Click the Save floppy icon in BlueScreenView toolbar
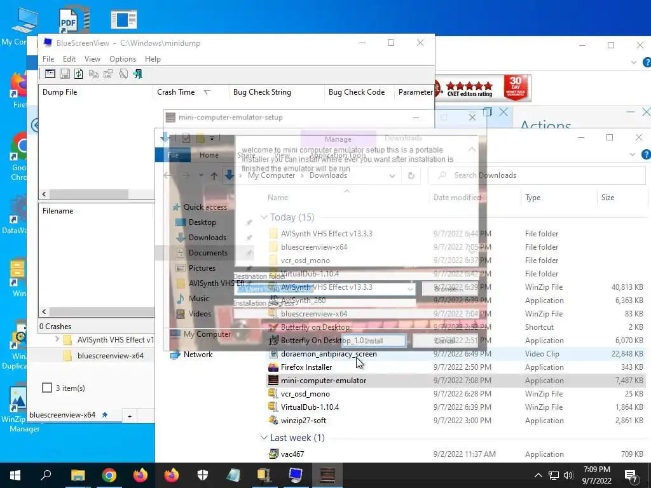This screenshot has height=488, width=651. [x=64, y=74]
